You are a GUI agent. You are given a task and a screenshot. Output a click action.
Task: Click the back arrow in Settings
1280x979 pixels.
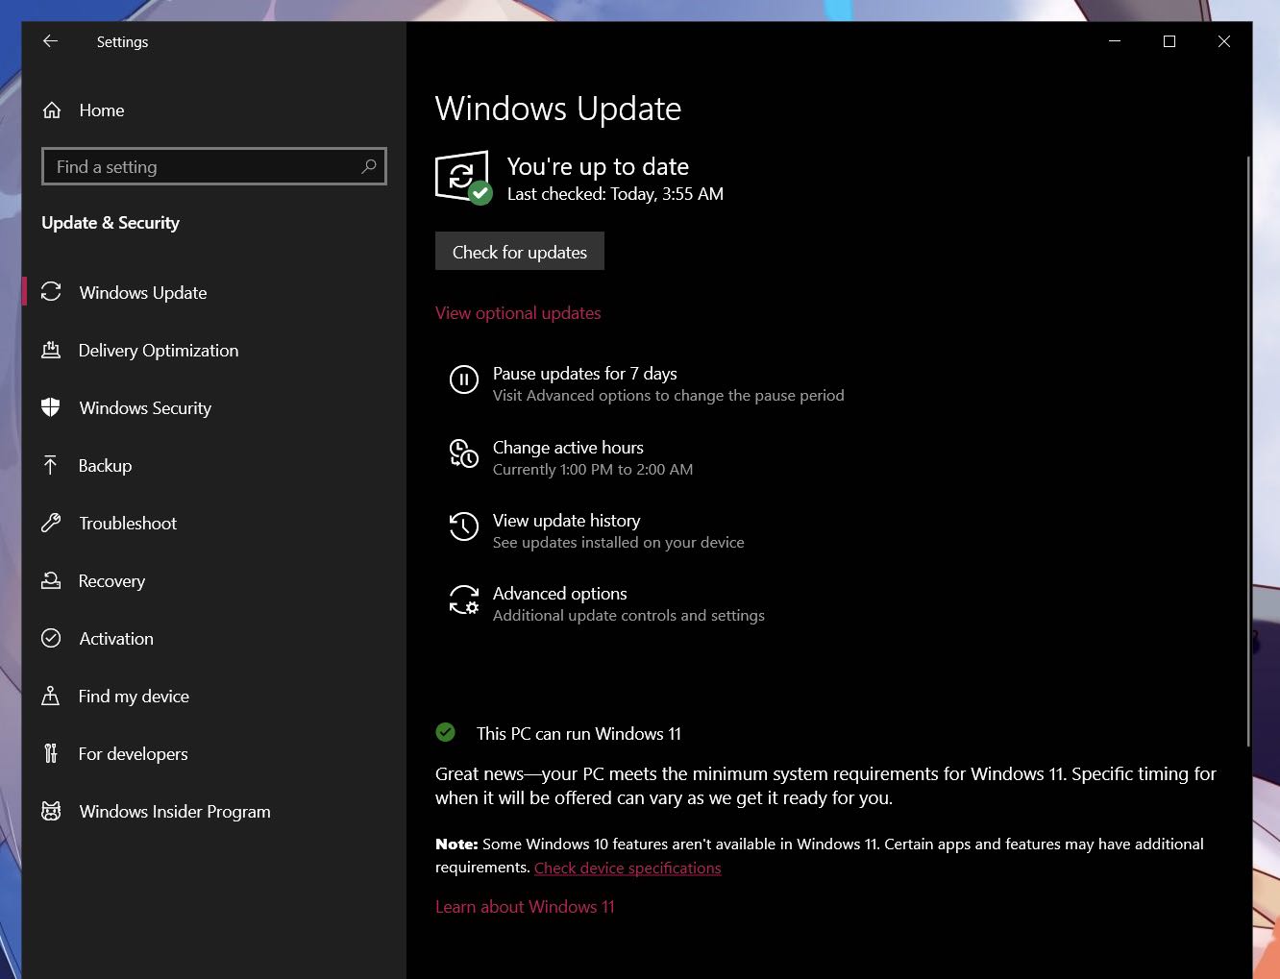(x=51, y=41)
